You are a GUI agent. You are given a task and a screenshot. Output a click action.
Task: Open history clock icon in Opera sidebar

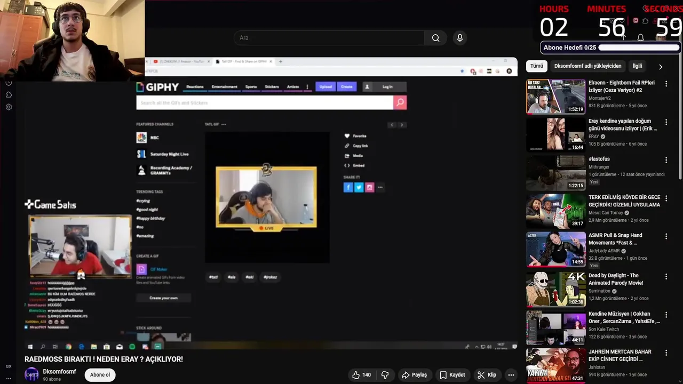(x=9, y=83)
